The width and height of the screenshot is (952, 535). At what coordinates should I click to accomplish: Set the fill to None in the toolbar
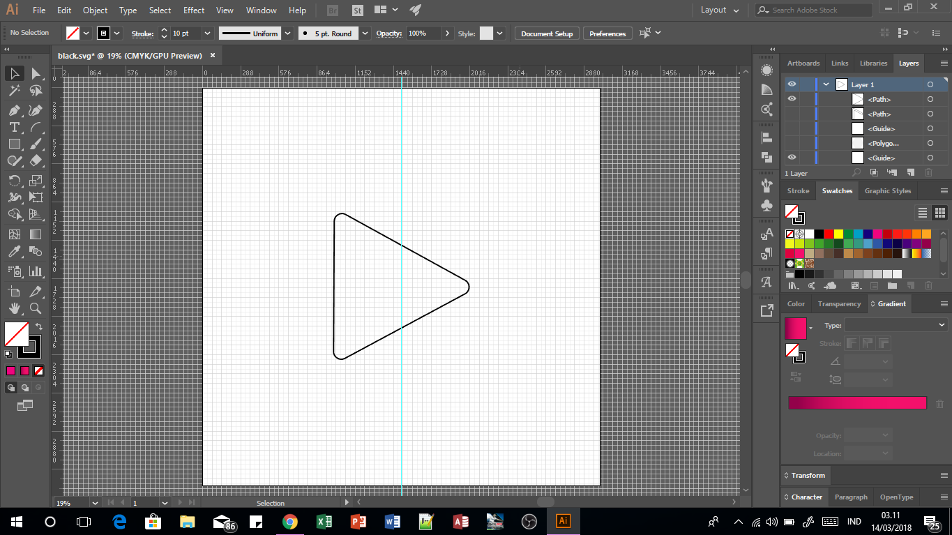(39, 371)
